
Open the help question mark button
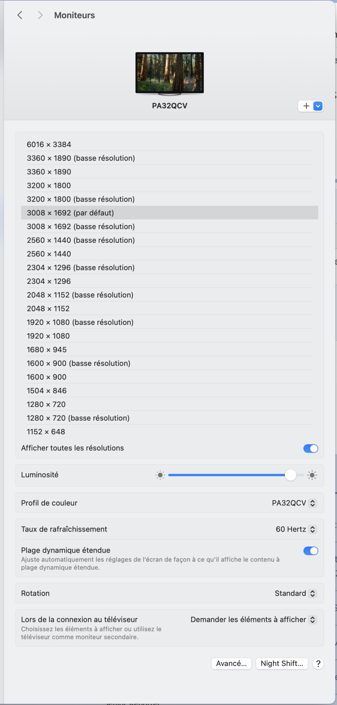318,664
